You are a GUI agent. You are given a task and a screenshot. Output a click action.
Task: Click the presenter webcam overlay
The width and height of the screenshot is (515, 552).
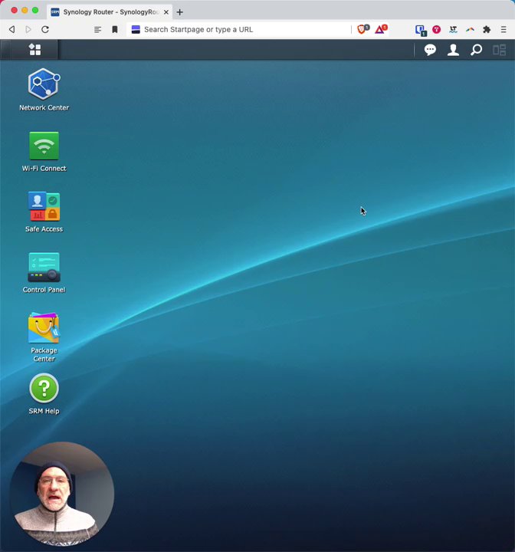pyautogui.click(x=61, y=494)
